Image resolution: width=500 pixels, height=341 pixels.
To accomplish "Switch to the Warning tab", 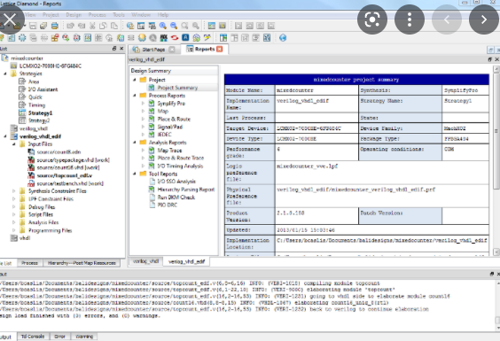I will 84,337.
